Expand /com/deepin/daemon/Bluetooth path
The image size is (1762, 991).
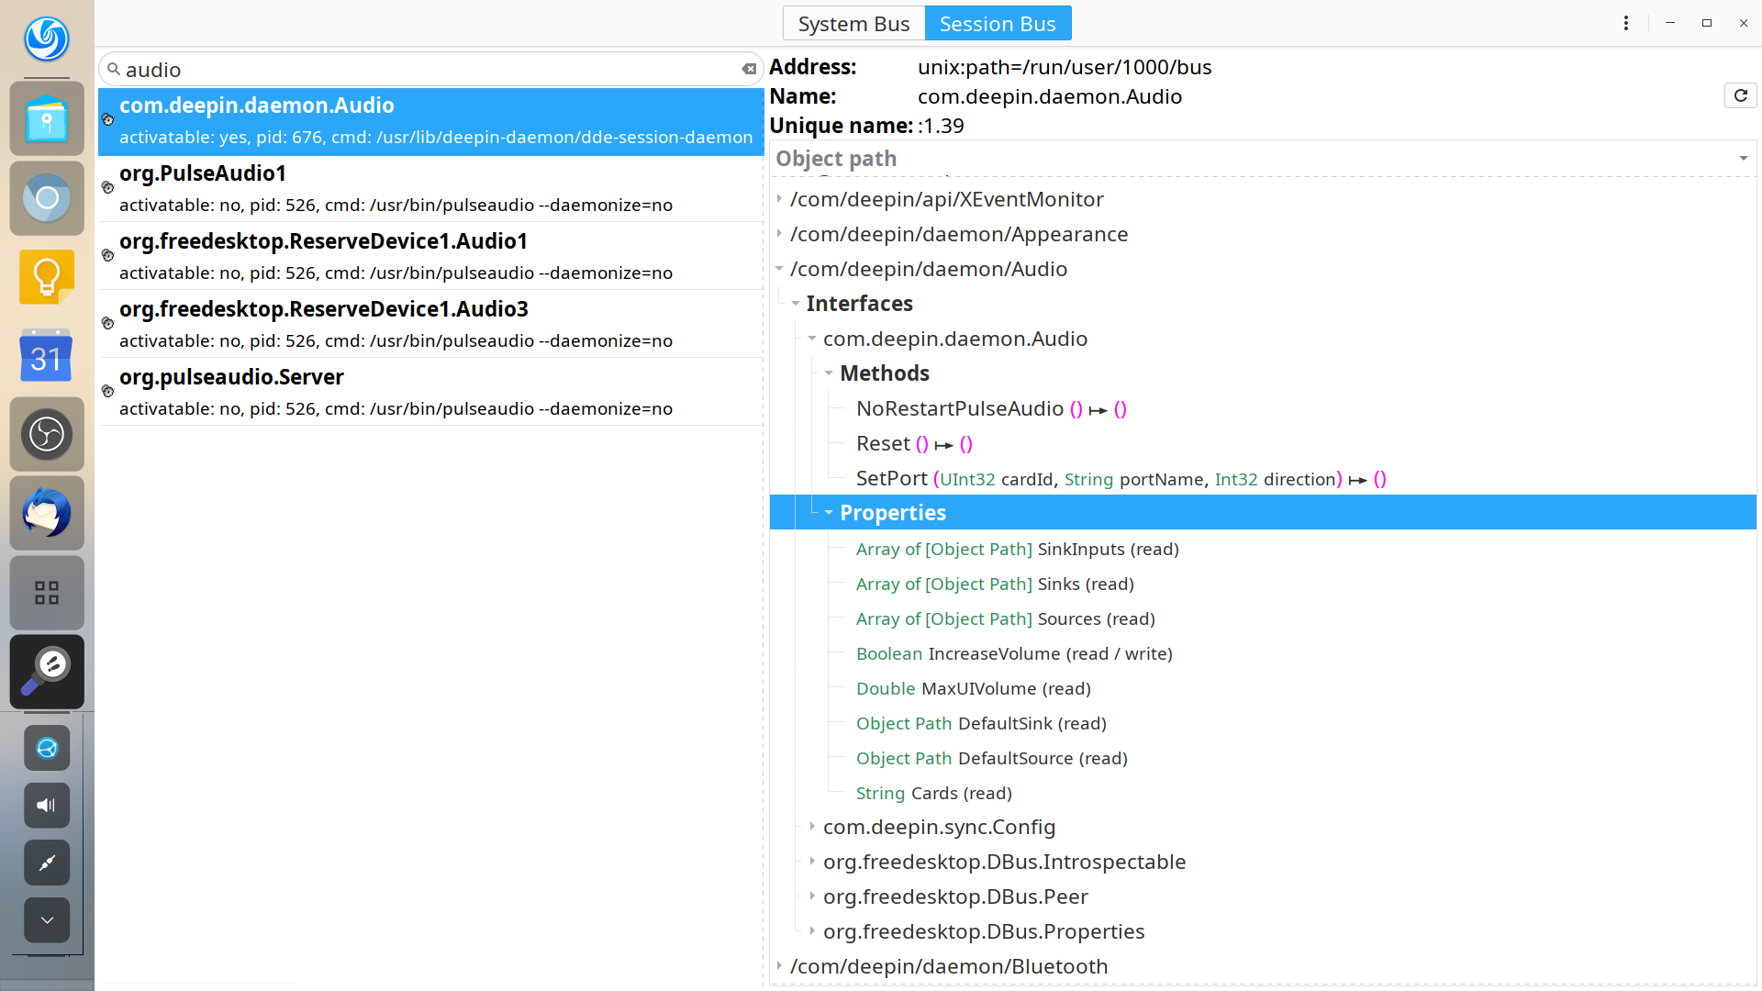click(x=779, y=966)
